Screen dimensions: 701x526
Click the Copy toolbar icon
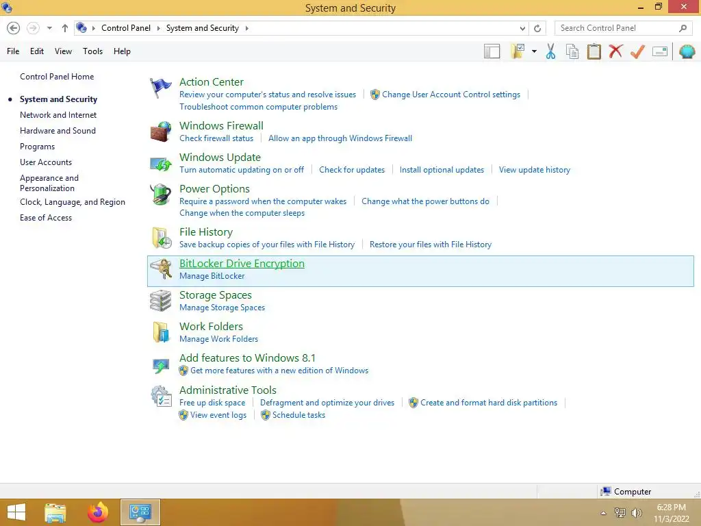pos(572,51)
